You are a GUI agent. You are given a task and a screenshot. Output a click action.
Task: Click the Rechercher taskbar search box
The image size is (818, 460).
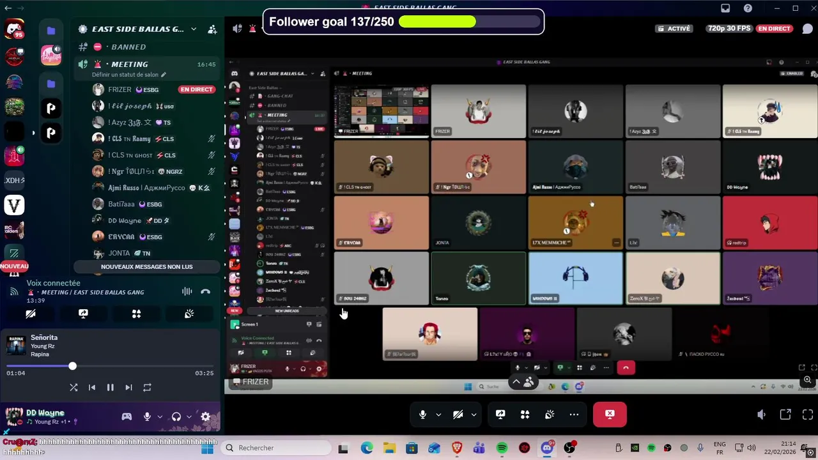click(x=276, y=448)
